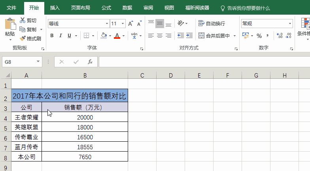Image resolution: width=310 pixels, height=171 pixels.
Task: Open the clipboard (剪贴板) dialog launcher
Action: pos(43,49)
